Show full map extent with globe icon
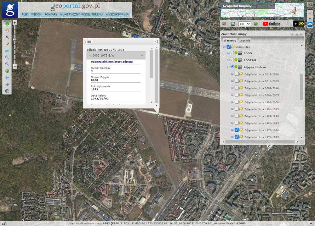This screenshot has height=226, width=315. [x=7, y=71]
